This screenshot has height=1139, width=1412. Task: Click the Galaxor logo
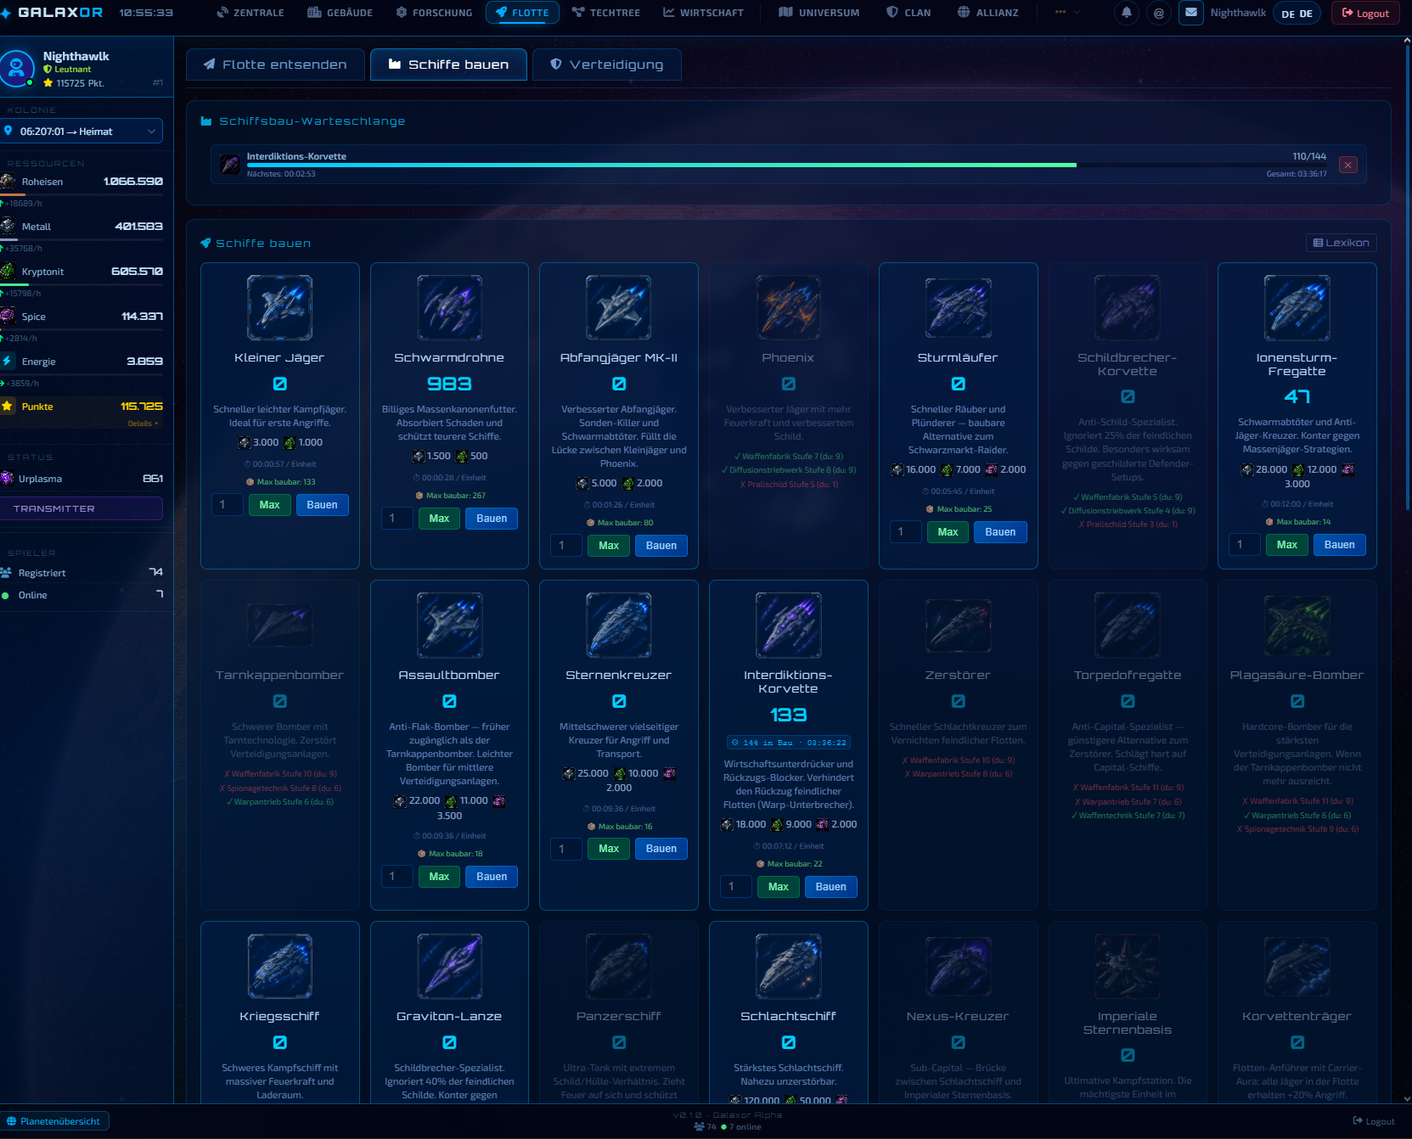click(x=53, y=13)
